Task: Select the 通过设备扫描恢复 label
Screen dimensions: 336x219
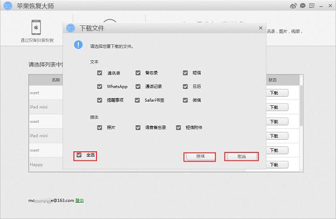Action: pyautogui.click(x=37, y=40)
